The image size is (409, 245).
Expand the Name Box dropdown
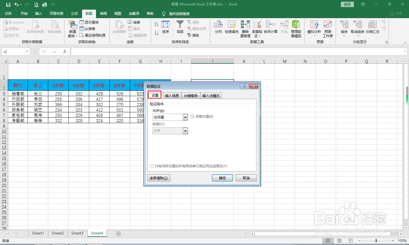pyautogui.click(x=28, y=52)
